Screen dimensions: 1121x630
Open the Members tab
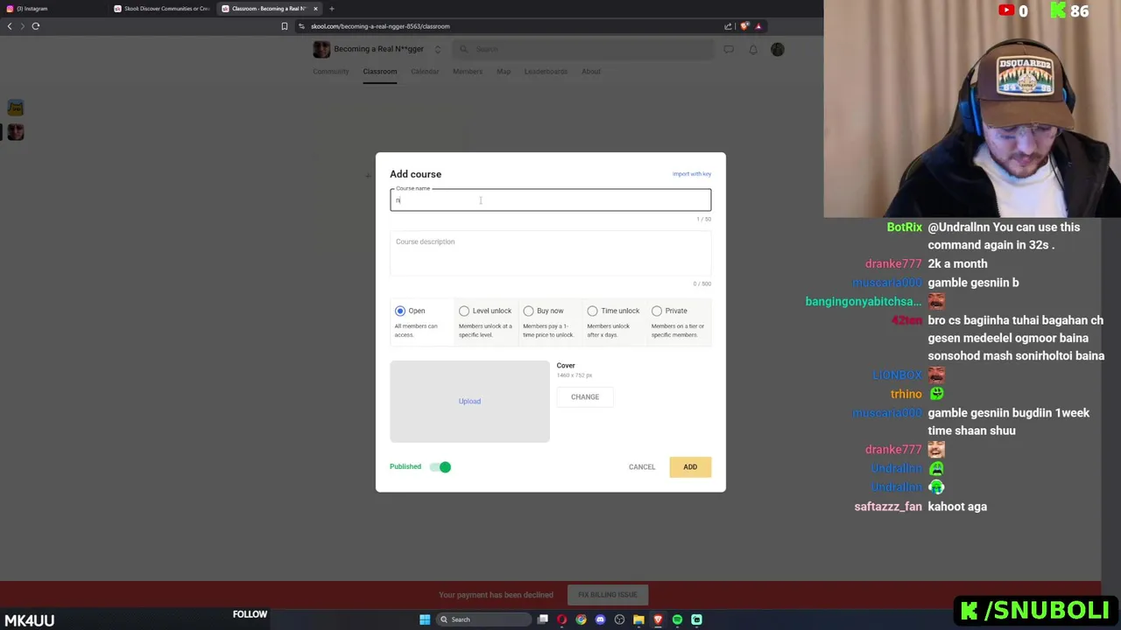coord(468,72)
